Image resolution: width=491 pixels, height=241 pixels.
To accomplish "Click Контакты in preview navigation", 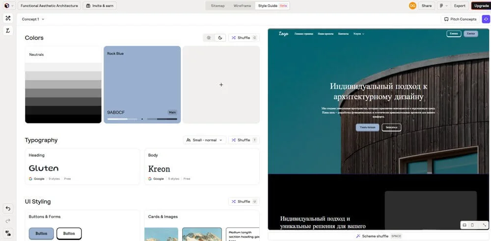I will tap(343, 34).
